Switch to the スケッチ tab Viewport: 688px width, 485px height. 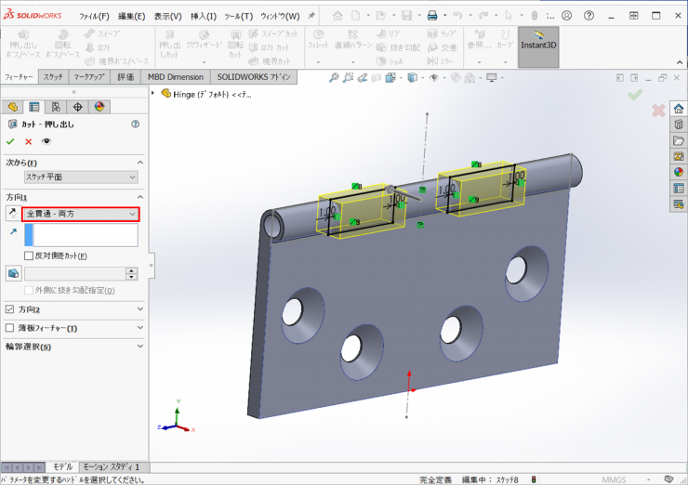(x=53, y=77)
